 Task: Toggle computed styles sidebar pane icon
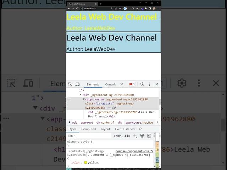149,136
